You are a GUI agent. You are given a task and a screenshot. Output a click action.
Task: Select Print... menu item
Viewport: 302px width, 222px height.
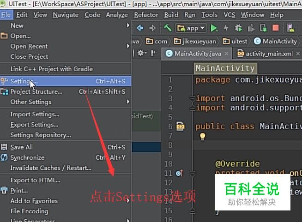click(x=66, y=191)
